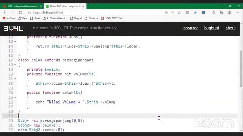Screen dimensions: 243x136
Task: Click the 3v4l logo
Action: tap(13, 29)
